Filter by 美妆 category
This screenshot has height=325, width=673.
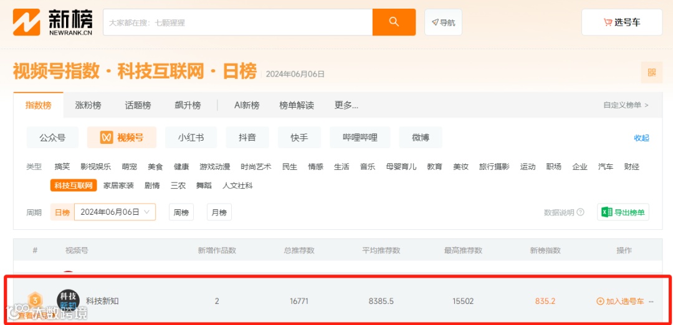[x=461, y=167]
